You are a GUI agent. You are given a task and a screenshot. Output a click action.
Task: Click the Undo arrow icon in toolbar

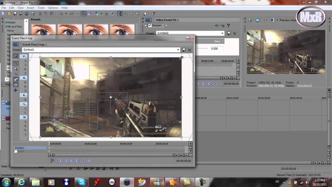61,14
